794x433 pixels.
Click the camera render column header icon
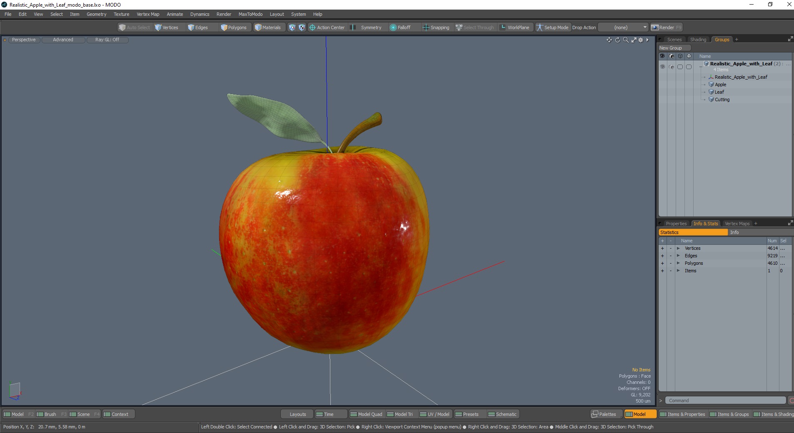[x=672, y=56]
